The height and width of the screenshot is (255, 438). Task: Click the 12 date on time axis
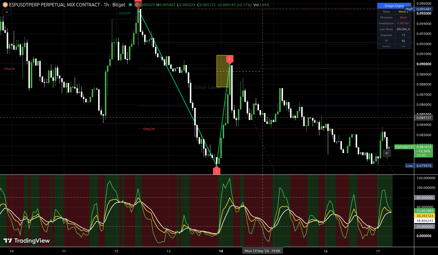pyautogui.click(x=116, y=251)
